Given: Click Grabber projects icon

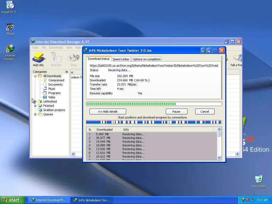Looking at the screenshot, I should 40,110.
